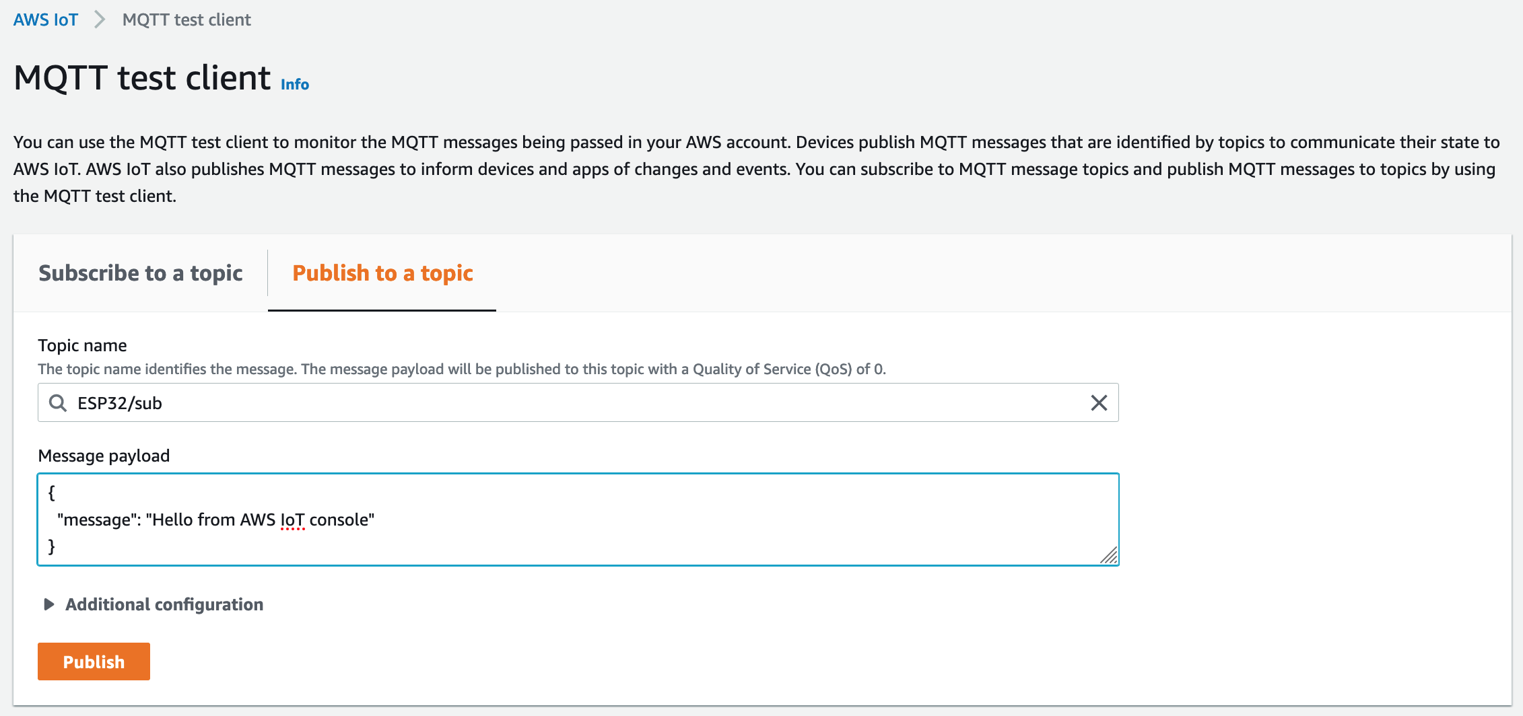Click inside the Message payload text area
Screen dimensions: 1523x716
click(539, 519)
